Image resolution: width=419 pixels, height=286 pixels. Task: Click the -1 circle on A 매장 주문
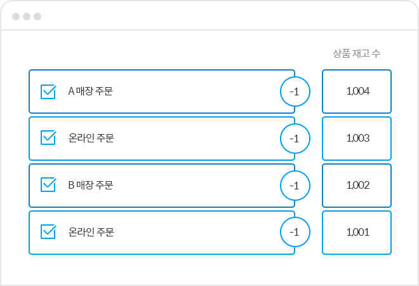click(295, 92)
